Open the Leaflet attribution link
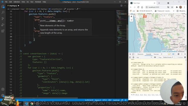This screenshot has width=188, height=106. [164, 52]
